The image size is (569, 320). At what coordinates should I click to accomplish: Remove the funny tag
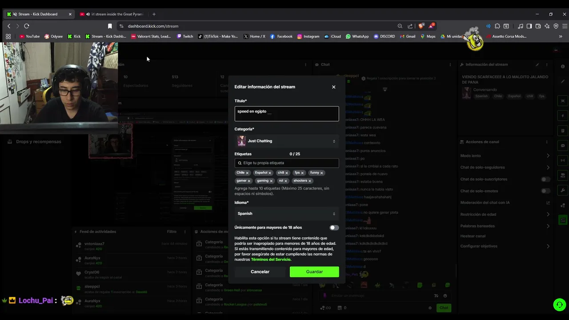pos(321,173)
